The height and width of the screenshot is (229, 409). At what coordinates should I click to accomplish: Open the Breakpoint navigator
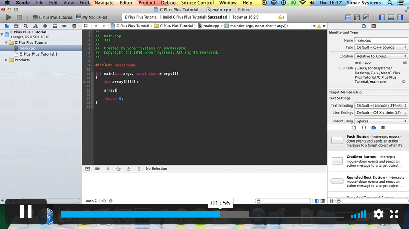(x=64, y=26)
